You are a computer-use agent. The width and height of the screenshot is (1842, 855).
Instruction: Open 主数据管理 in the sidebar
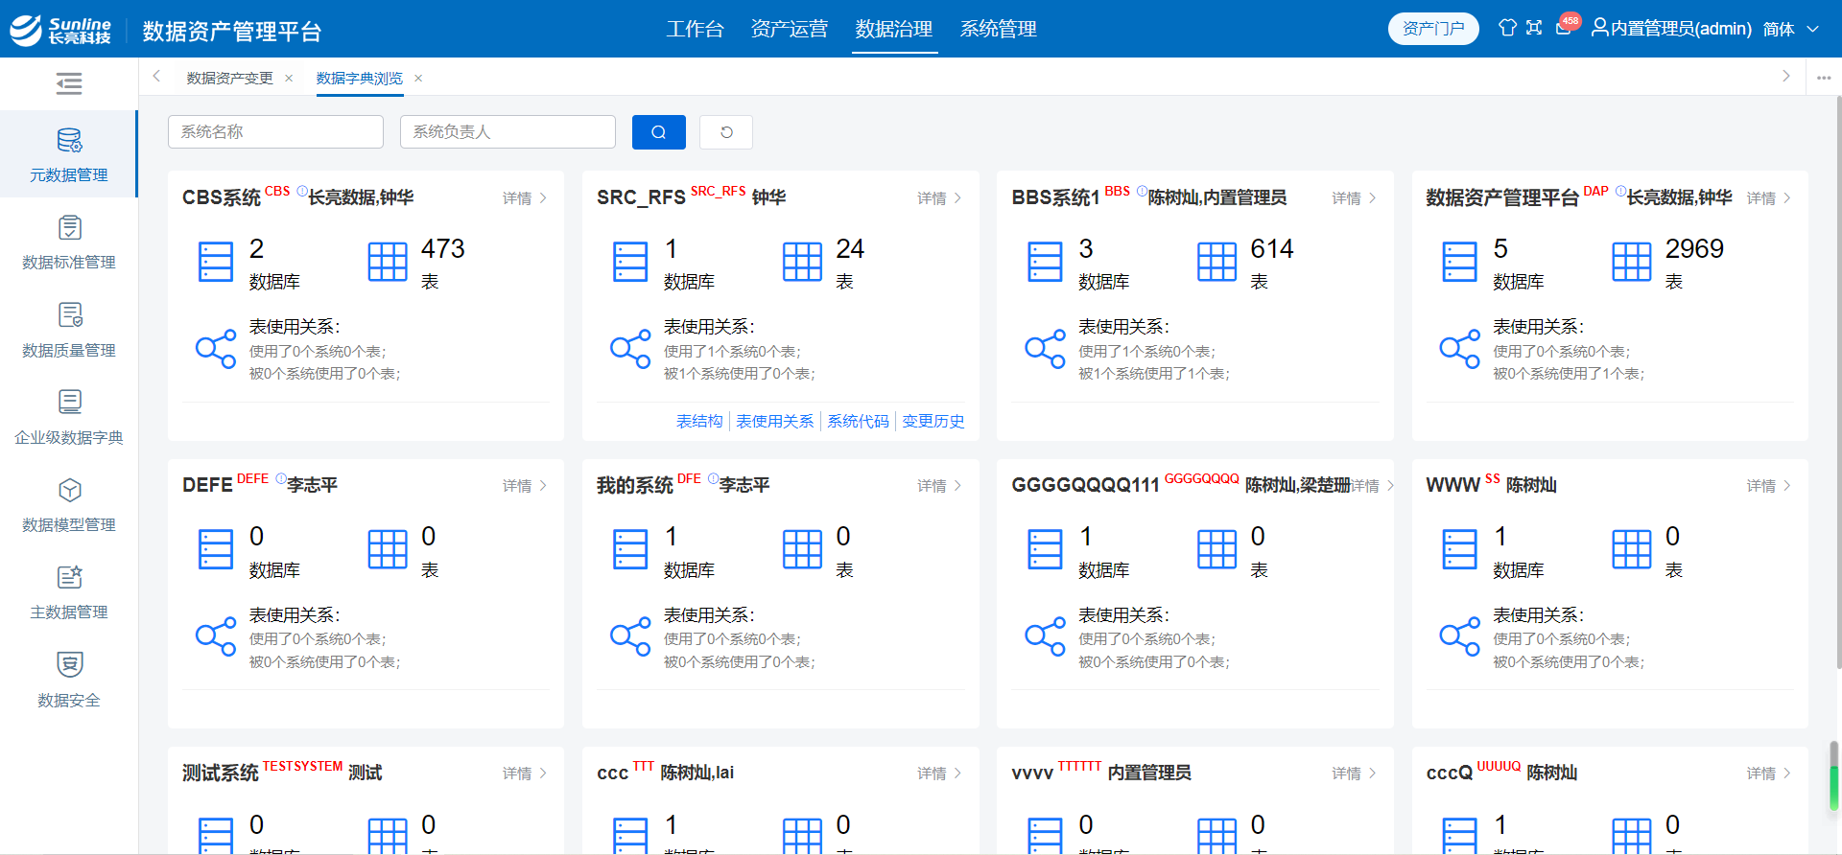tap(68, 592)
